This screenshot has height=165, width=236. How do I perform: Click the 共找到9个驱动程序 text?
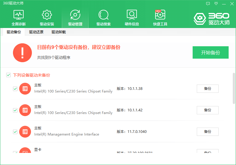54,57
